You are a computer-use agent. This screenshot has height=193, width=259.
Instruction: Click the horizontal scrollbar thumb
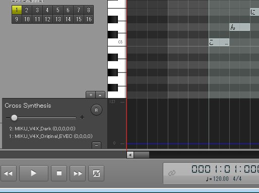point(142,155)
